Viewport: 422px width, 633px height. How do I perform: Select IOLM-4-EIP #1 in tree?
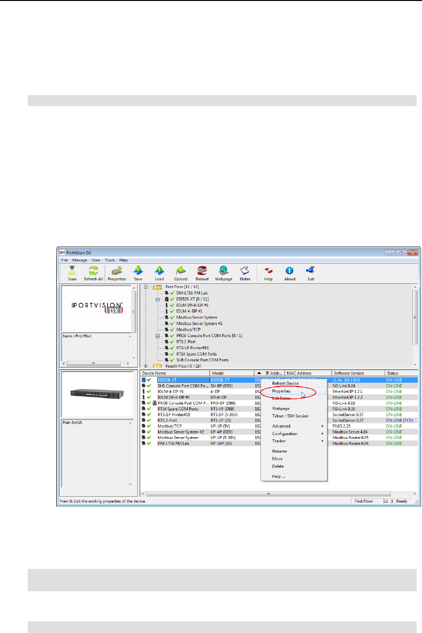coord(190,311)
